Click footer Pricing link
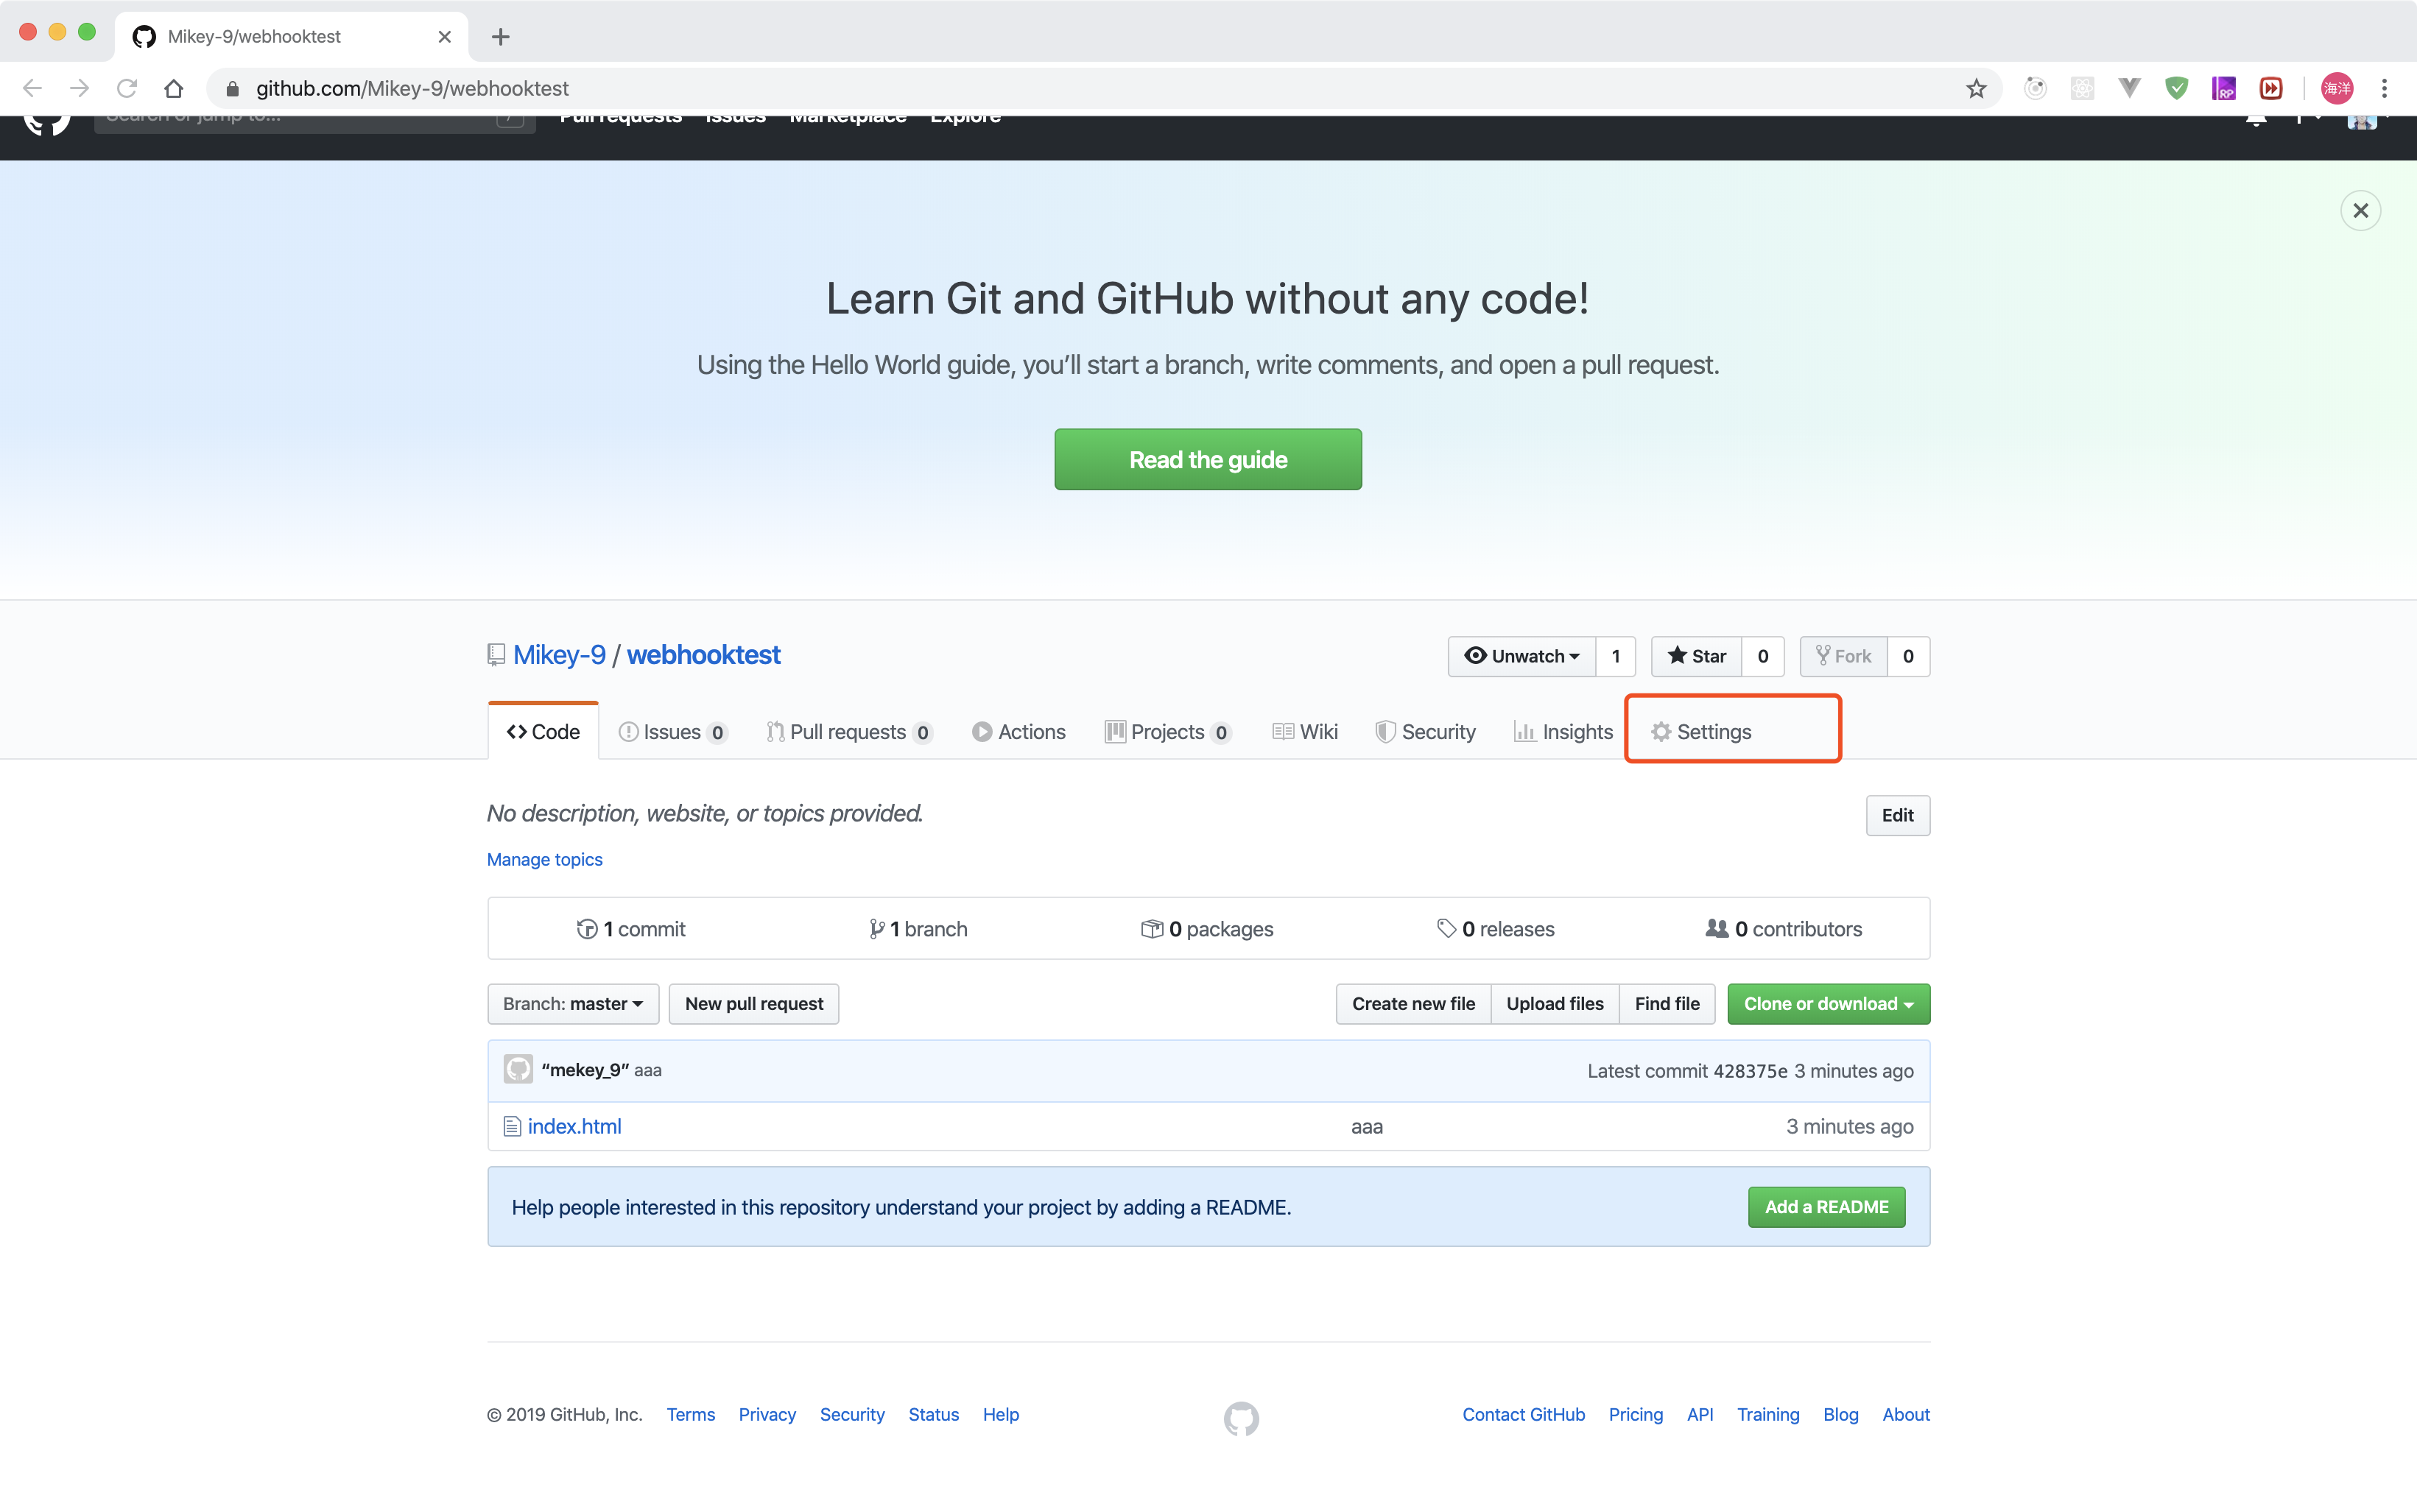 1635,1414
